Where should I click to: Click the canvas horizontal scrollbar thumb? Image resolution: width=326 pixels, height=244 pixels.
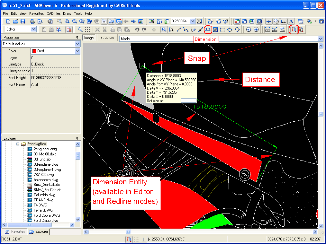129,231
